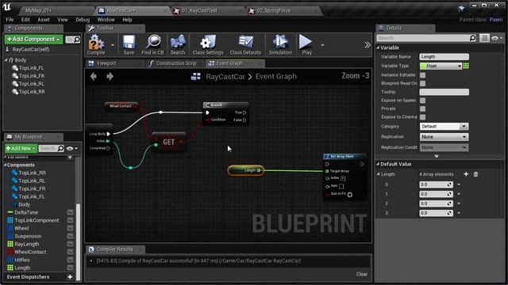Add element to Length array
Image resolution: width=508 pixels, height=285 pixels.
pos(466,174)
